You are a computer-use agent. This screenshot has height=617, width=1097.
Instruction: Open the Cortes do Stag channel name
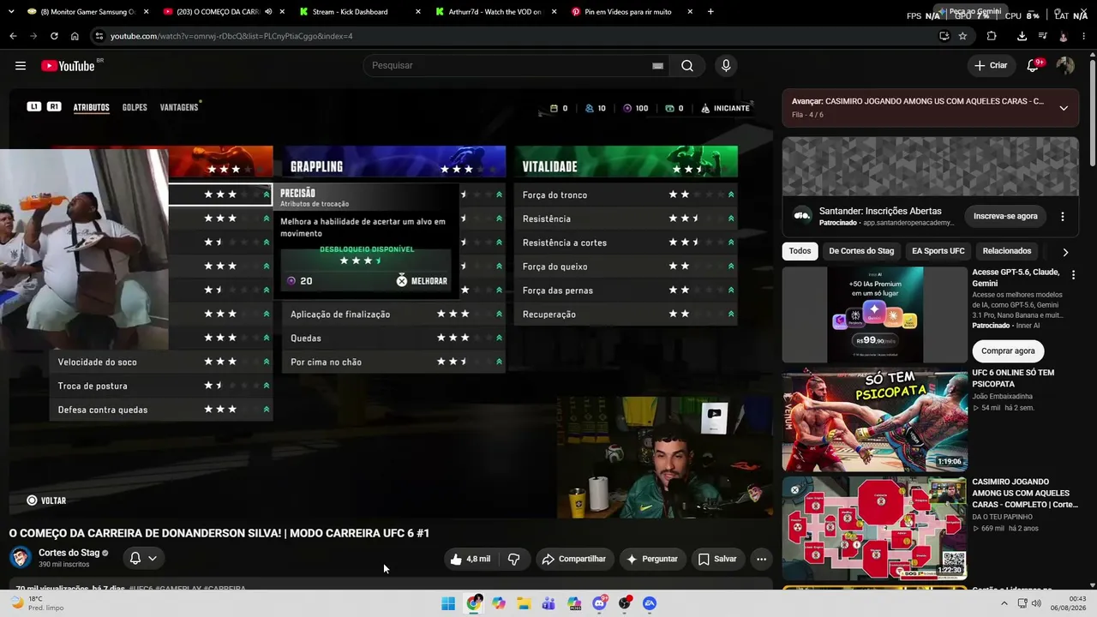69,553
